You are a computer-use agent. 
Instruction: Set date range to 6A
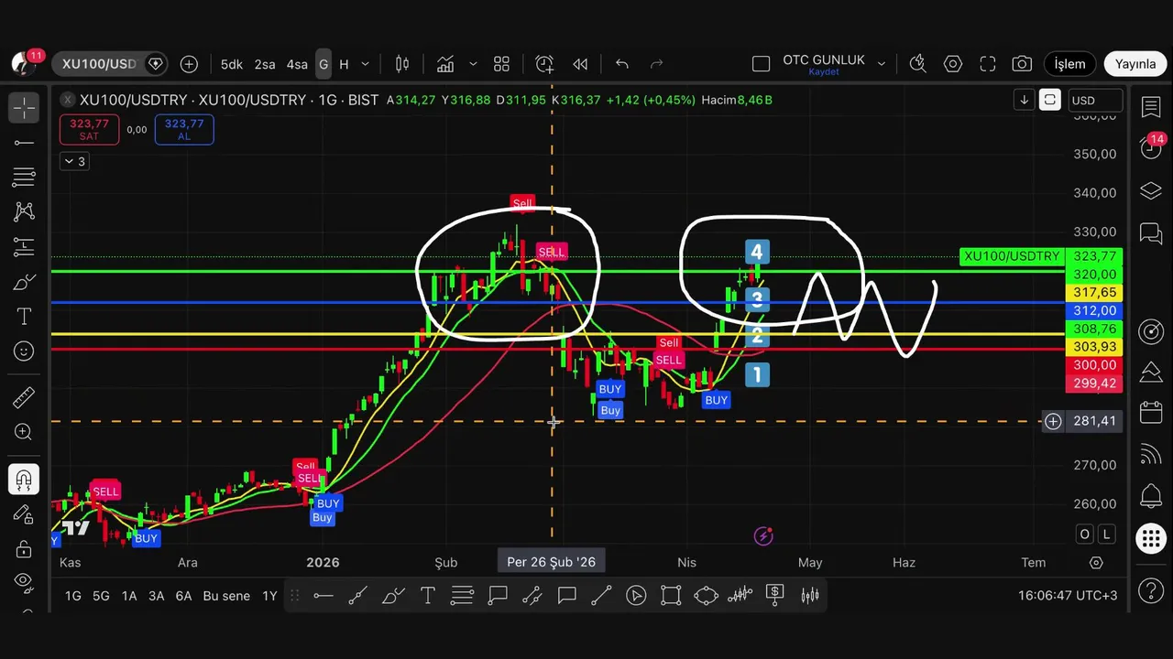click(x=183, y=596)
